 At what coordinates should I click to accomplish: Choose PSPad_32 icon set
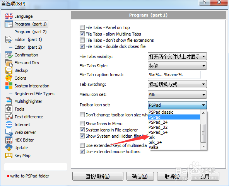coord(174,127)
